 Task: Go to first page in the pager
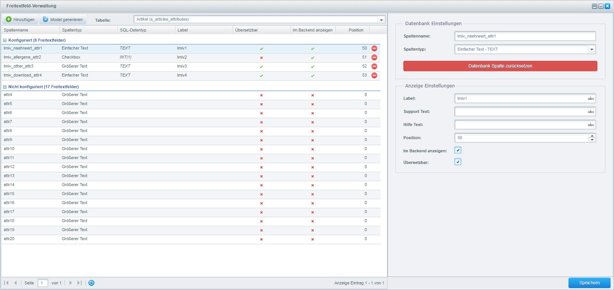(x=6, y=283)
